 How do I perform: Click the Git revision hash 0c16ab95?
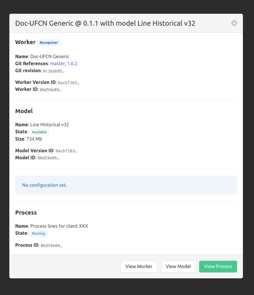click(x=54, y=71)
